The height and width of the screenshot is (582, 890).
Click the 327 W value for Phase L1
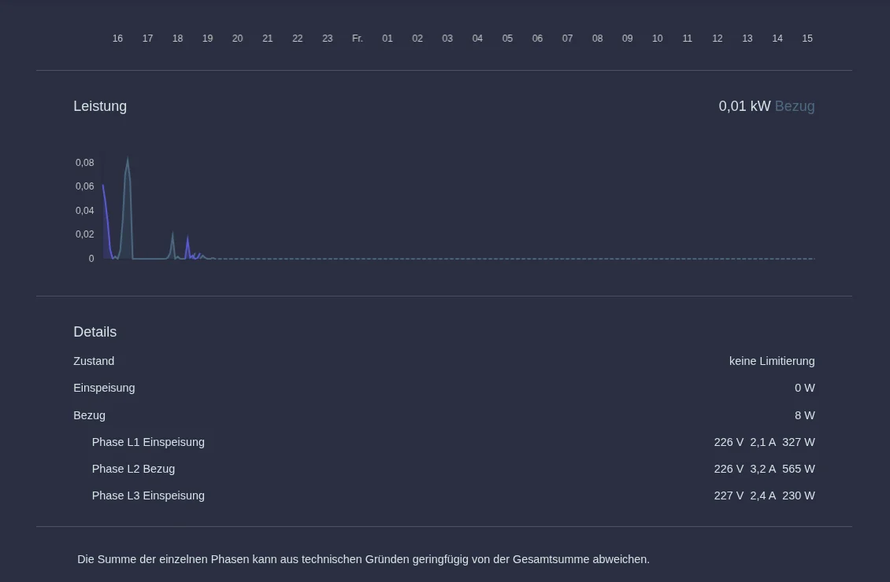pyautogui.click(x=799, y=442)
